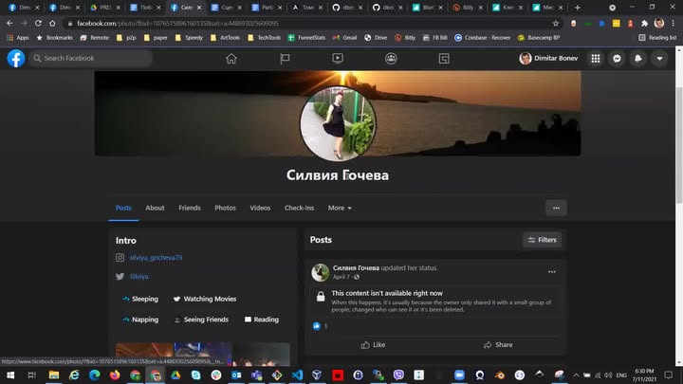
Task: Click the Watching Movies hobby tag
Action: coord(205,299)
